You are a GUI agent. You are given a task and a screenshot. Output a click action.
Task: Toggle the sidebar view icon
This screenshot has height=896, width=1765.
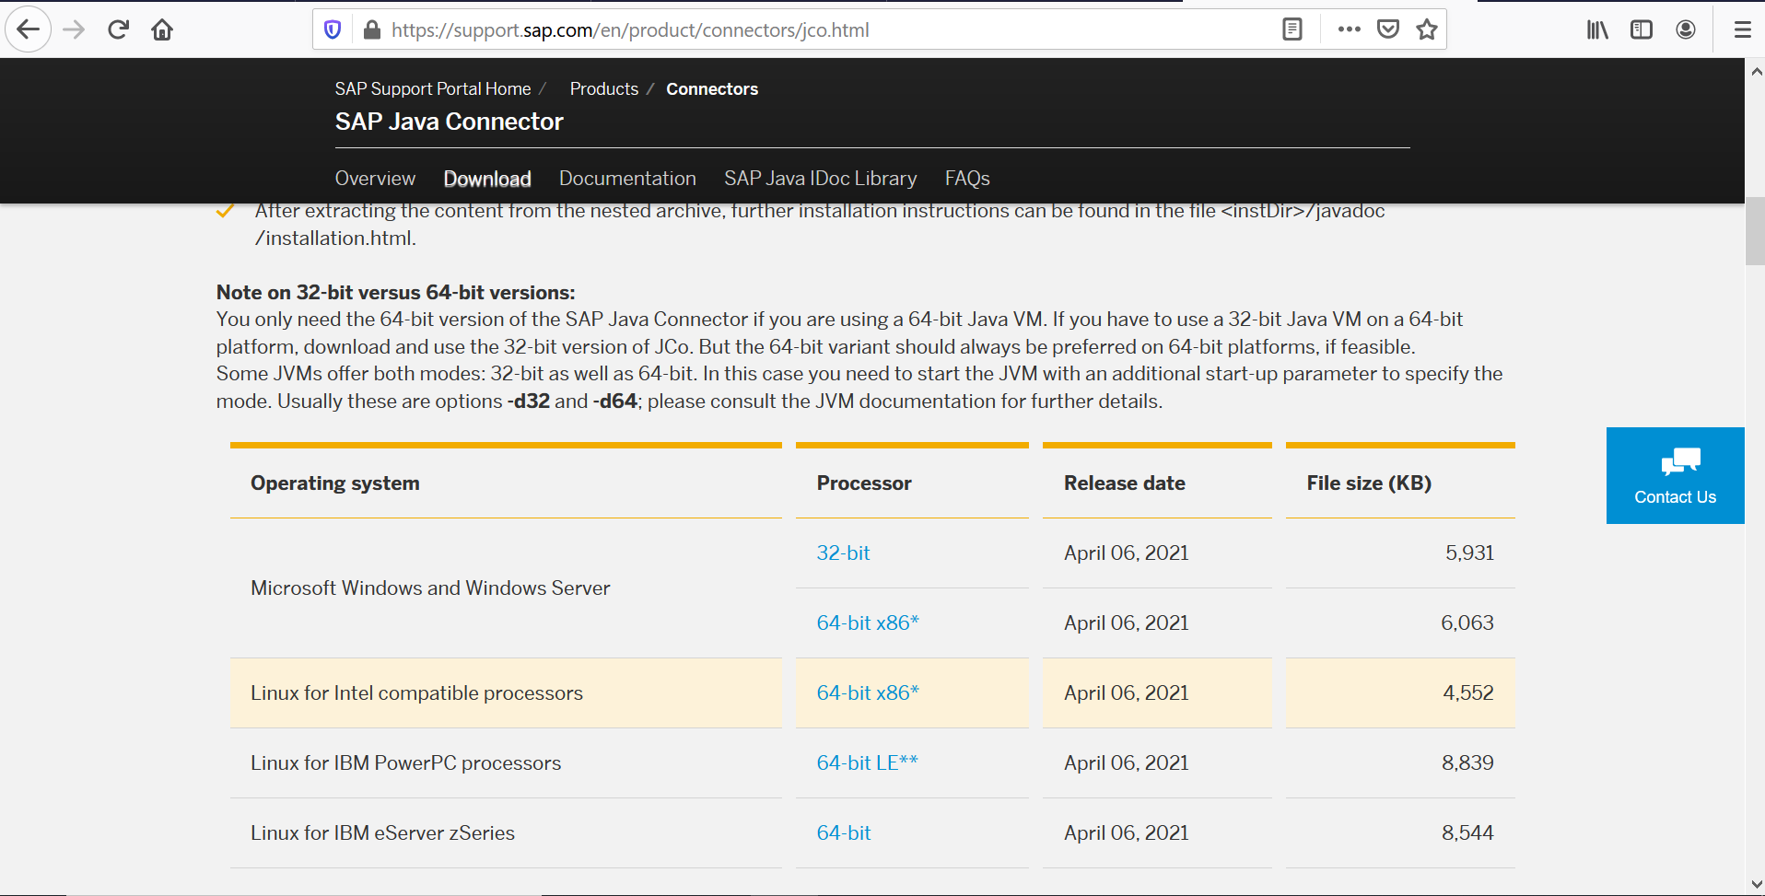1642,29
